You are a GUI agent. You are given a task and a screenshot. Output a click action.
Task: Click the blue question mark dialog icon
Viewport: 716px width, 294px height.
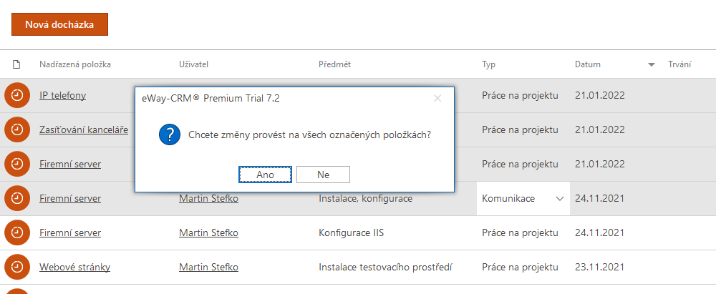click(x=170, y=136)
